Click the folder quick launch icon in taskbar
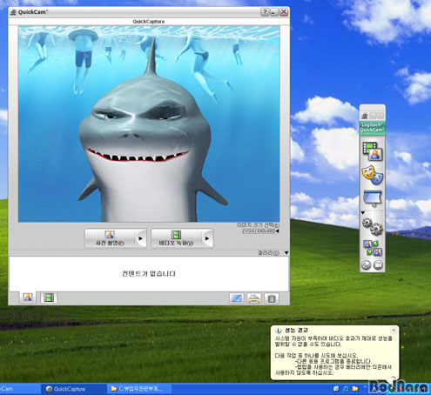 pyautogui.click(x=355, y=388)
